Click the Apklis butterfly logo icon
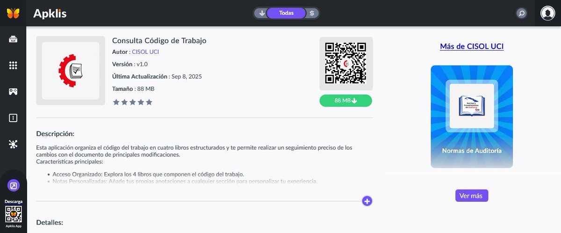Screen dimensions: 561x233 (13, 13)
